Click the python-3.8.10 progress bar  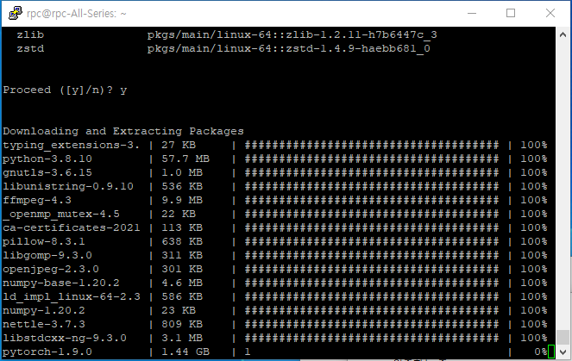371,159
